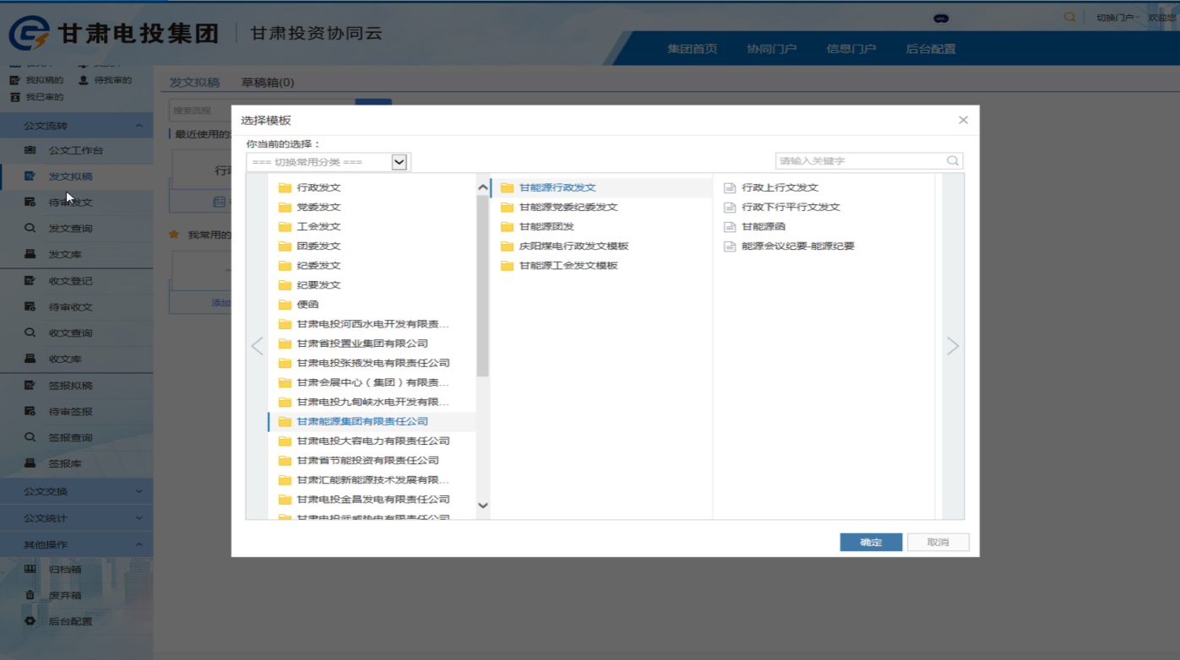Click the 待我审的 person icon
The image size is (1180, 660).
[x=84, y=80]
